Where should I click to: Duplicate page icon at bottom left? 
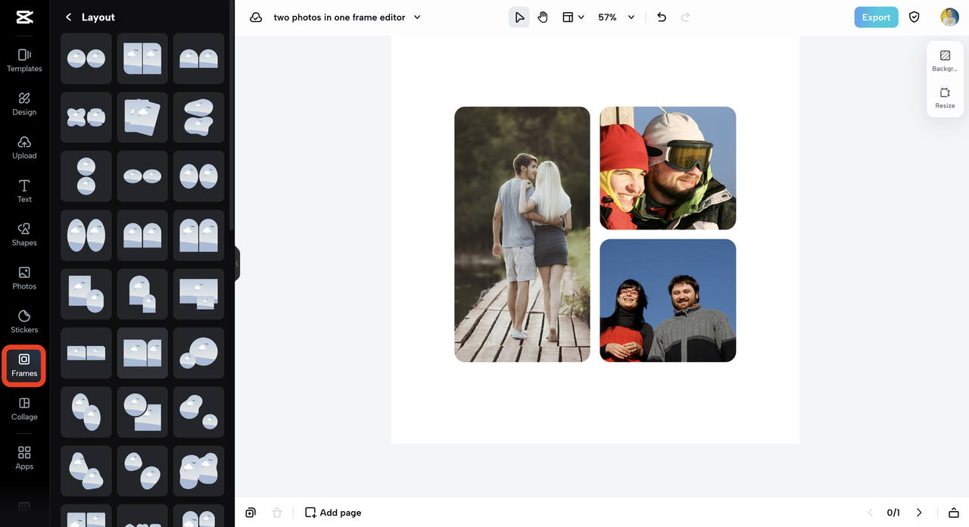click(x=251, y=513)
